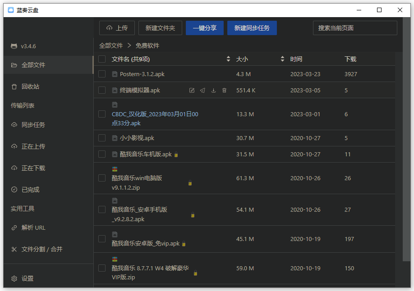
Task: Click the download icon for 终端模拟器.apk
Action: [213, 91]
